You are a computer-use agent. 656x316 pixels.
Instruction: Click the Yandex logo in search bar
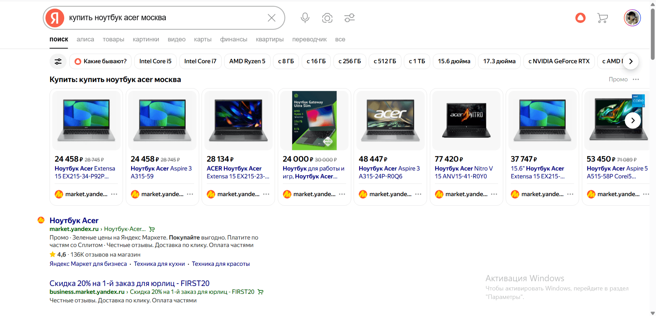pos(55,18)
